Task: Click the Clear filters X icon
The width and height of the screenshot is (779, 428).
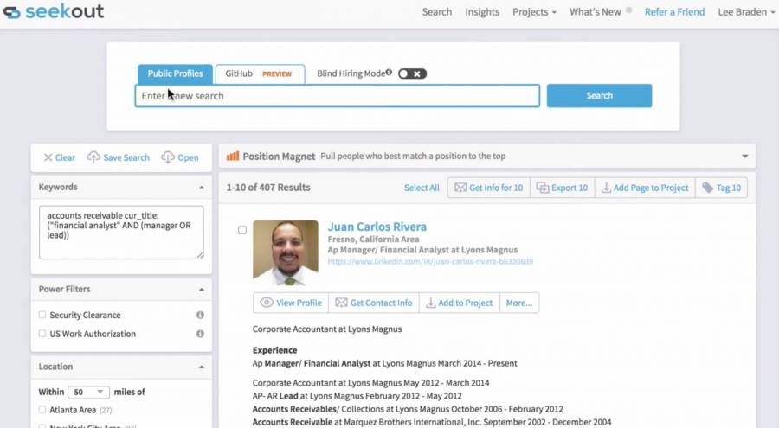Action: [x=48, y=157]
